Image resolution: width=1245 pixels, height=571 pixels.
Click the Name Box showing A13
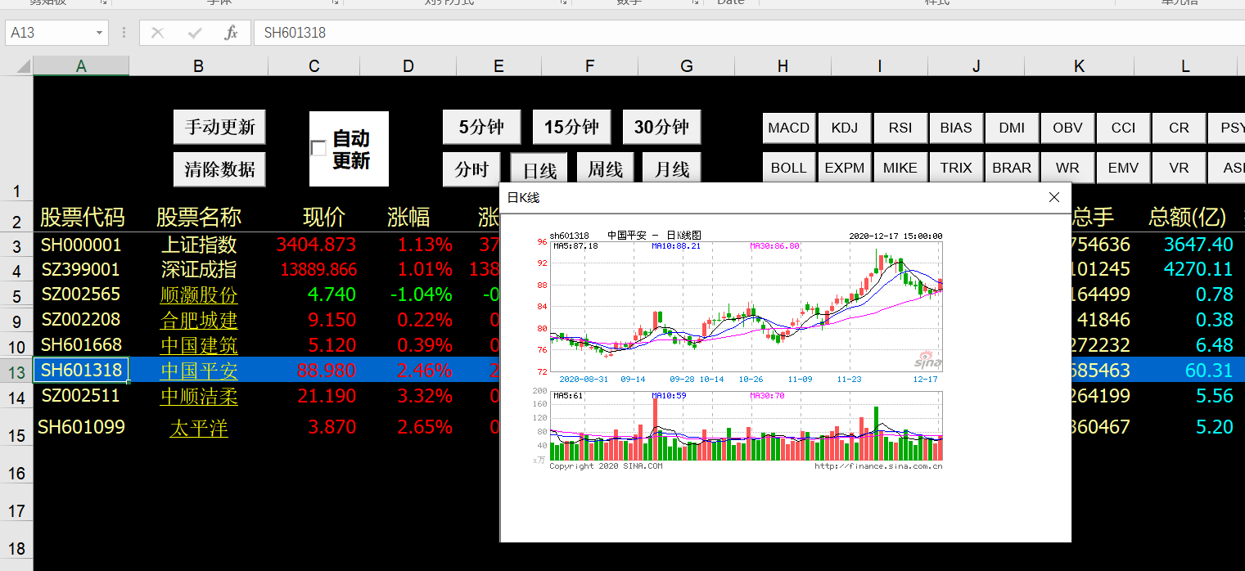coord(49,33)
